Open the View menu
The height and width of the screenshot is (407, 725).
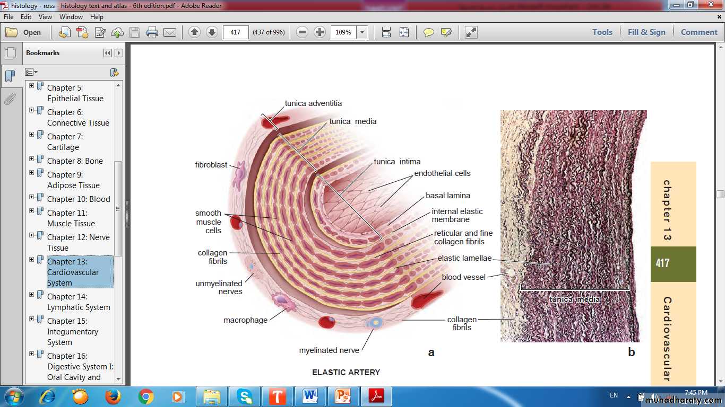45,17
